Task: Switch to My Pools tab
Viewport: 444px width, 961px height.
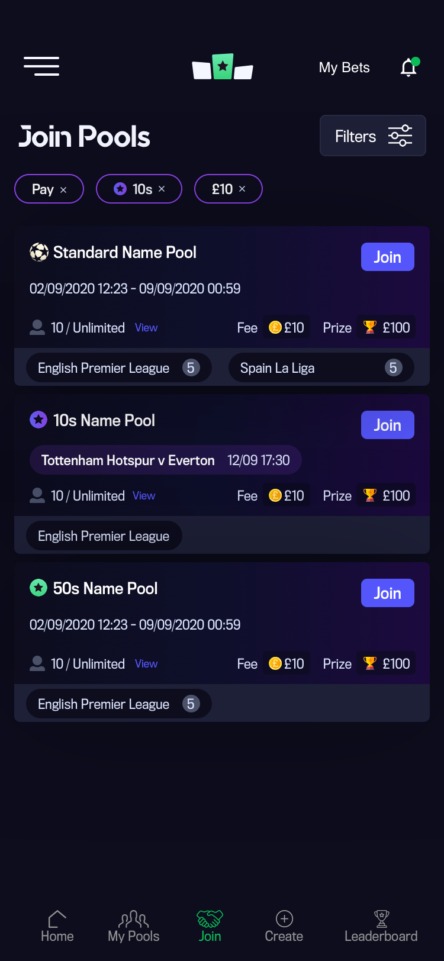Action: pyautogui.click(x=134, y=927)
